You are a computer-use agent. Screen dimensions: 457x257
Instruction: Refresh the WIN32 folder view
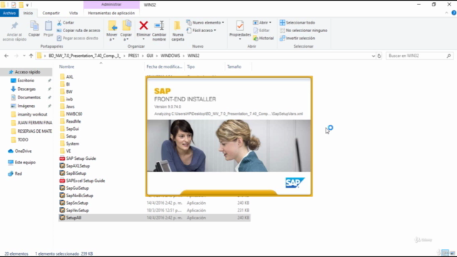tap(379, 56)
